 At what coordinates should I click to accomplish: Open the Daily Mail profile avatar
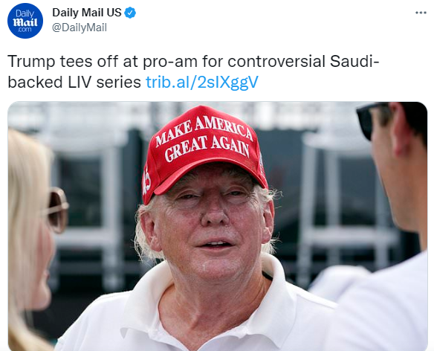25,21
